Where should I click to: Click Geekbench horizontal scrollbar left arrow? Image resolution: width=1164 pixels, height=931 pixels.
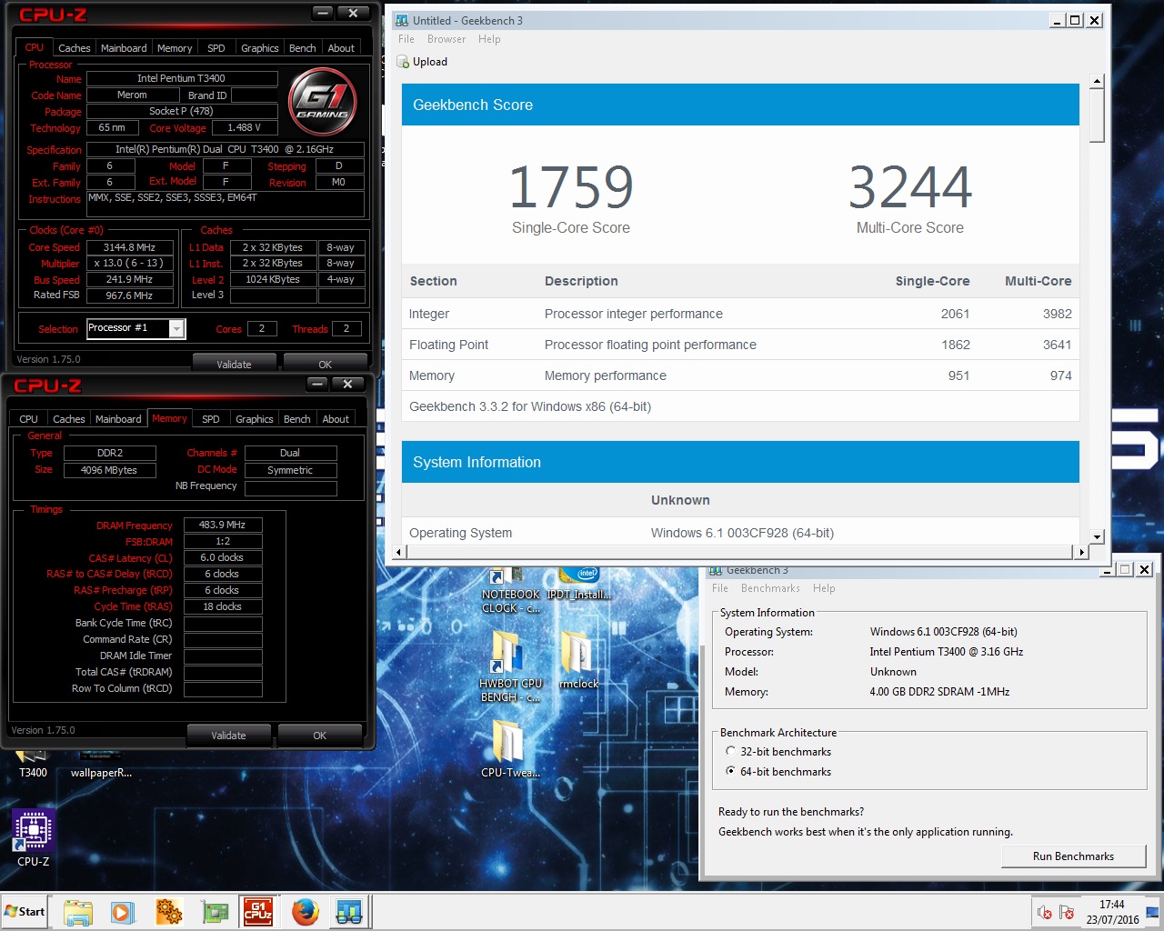pos(397,552)
